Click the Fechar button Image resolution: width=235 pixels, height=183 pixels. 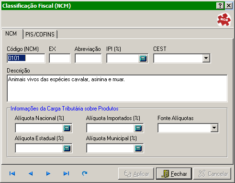click(174, 174)
